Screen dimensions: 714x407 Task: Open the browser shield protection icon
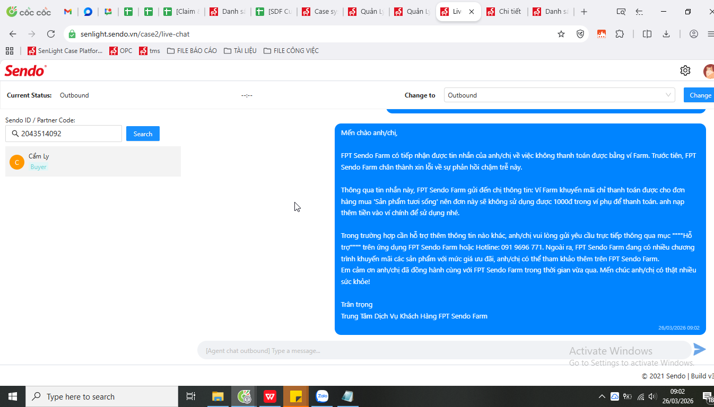580,34
